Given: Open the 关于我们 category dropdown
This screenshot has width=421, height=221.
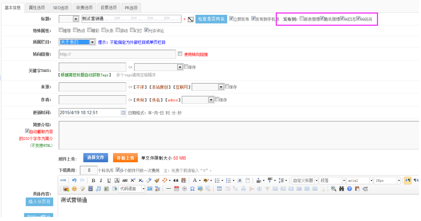Looking at the screenshot, I should (92, 42).
